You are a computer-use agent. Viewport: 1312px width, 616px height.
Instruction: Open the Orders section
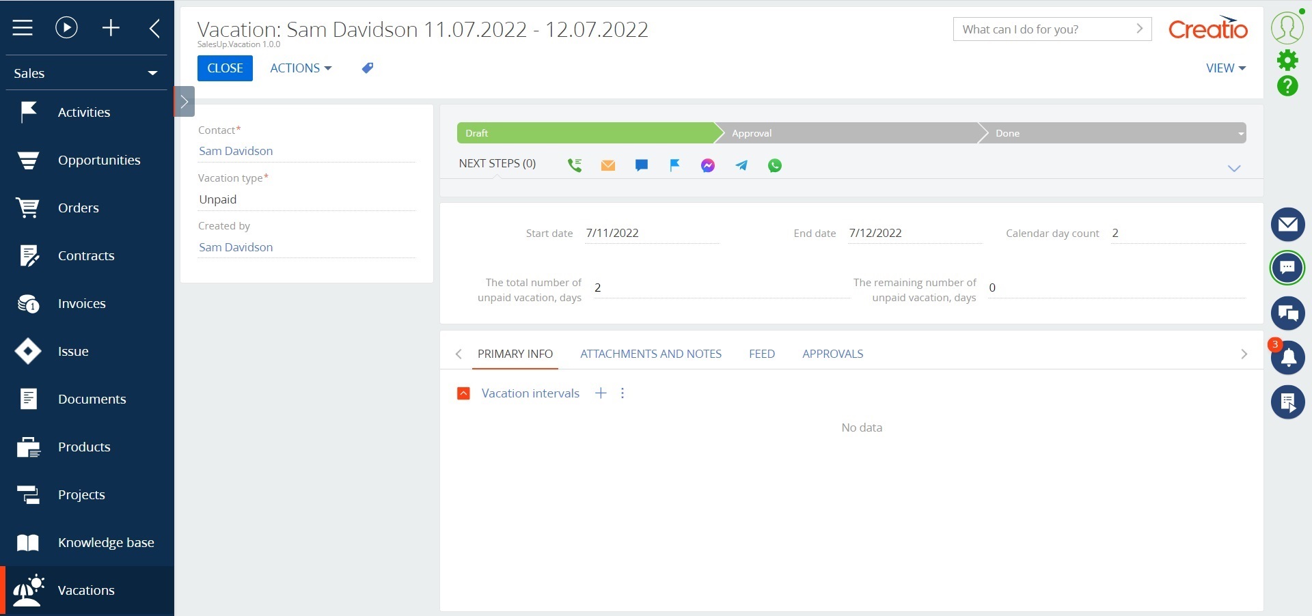click(87, 208)
